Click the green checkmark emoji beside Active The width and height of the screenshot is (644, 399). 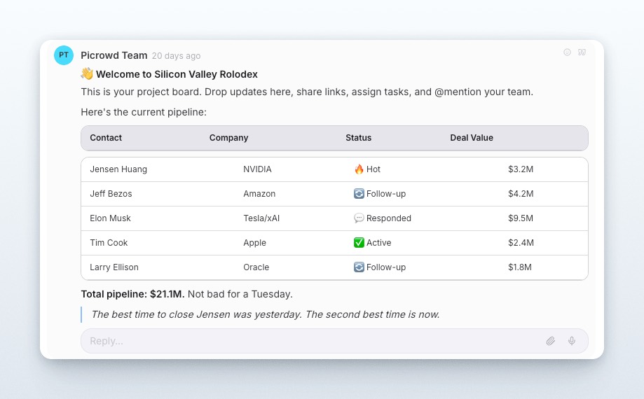click(359, 243)
